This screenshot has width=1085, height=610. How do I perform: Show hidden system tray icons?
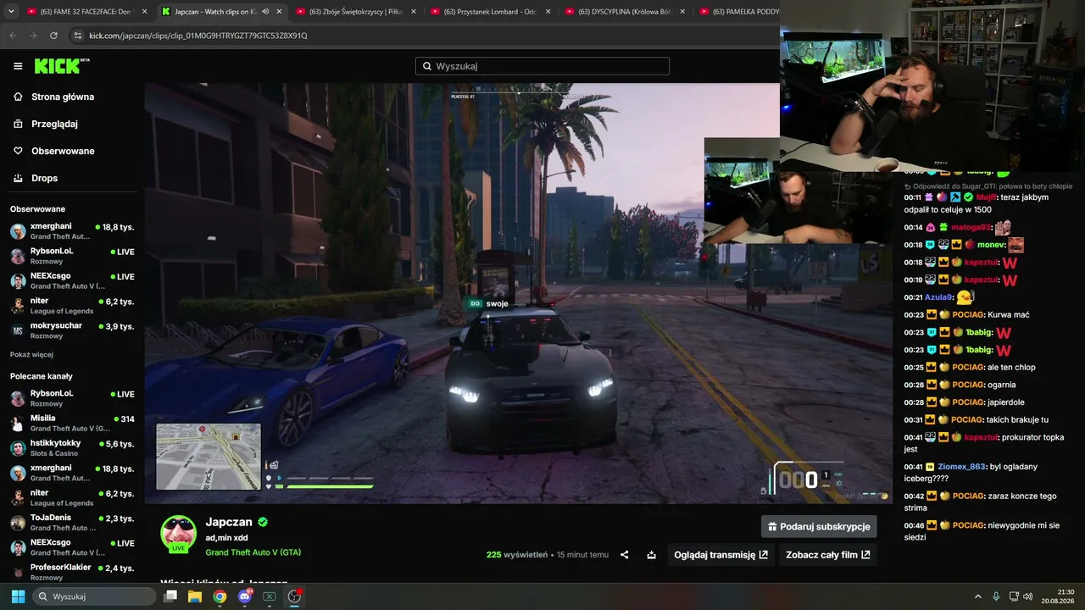977,596
